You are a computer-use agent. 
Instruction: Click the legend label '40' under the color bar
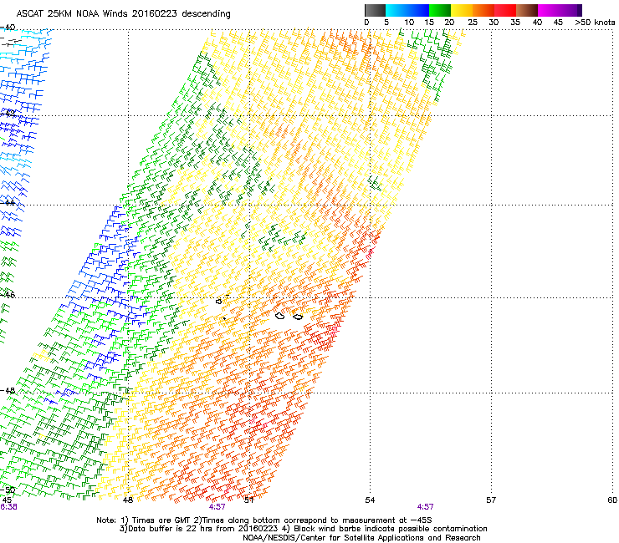coord(537,22)
